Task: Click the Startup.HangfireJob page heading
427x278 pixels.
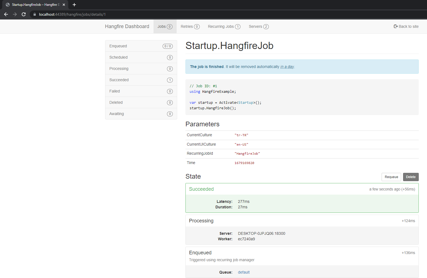Action: pyautogui.click(x=229, y=46)
